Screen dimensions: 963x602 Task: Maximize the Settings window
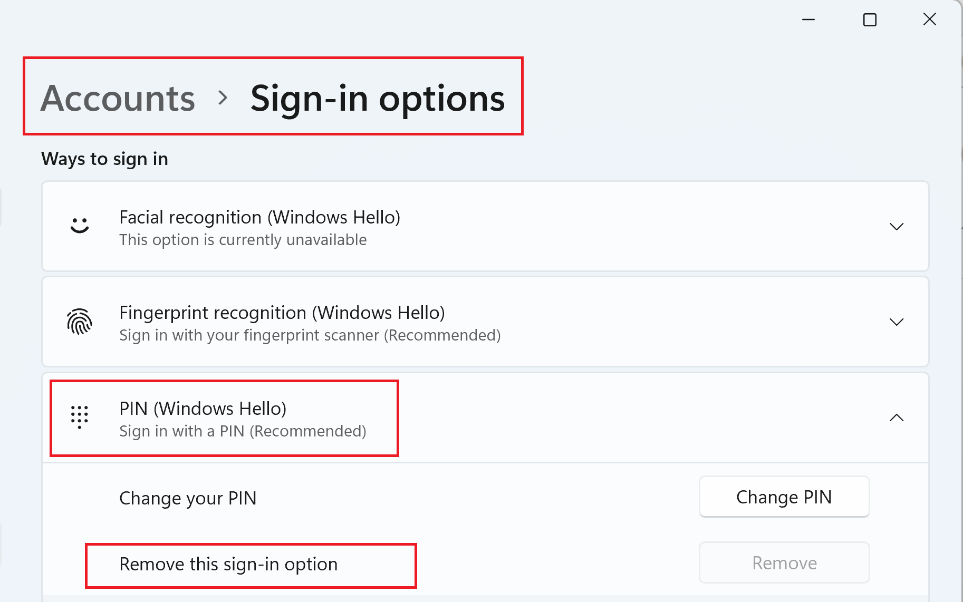[x=870, y=20]
